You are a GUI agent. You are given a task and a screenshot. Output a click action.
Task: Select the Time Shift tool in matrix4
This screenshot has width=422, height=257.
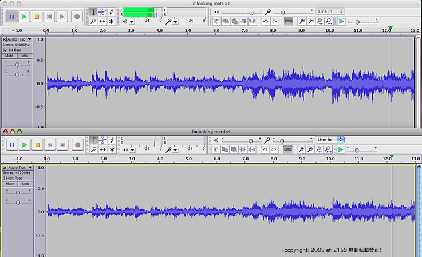[x=103, y=149]
